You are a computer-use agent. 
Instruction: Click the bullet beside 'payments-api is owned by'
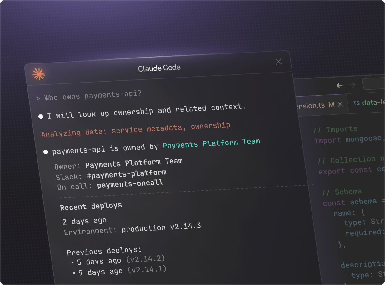click(46, 152)
